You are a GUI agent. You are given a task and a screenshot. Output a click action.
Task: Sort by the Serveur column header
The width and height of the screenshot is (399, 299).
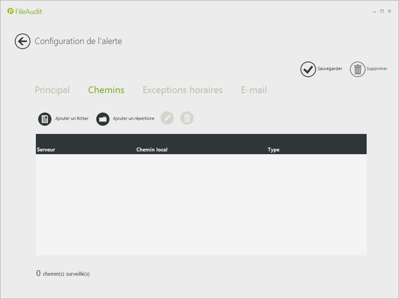click(46, 149)
